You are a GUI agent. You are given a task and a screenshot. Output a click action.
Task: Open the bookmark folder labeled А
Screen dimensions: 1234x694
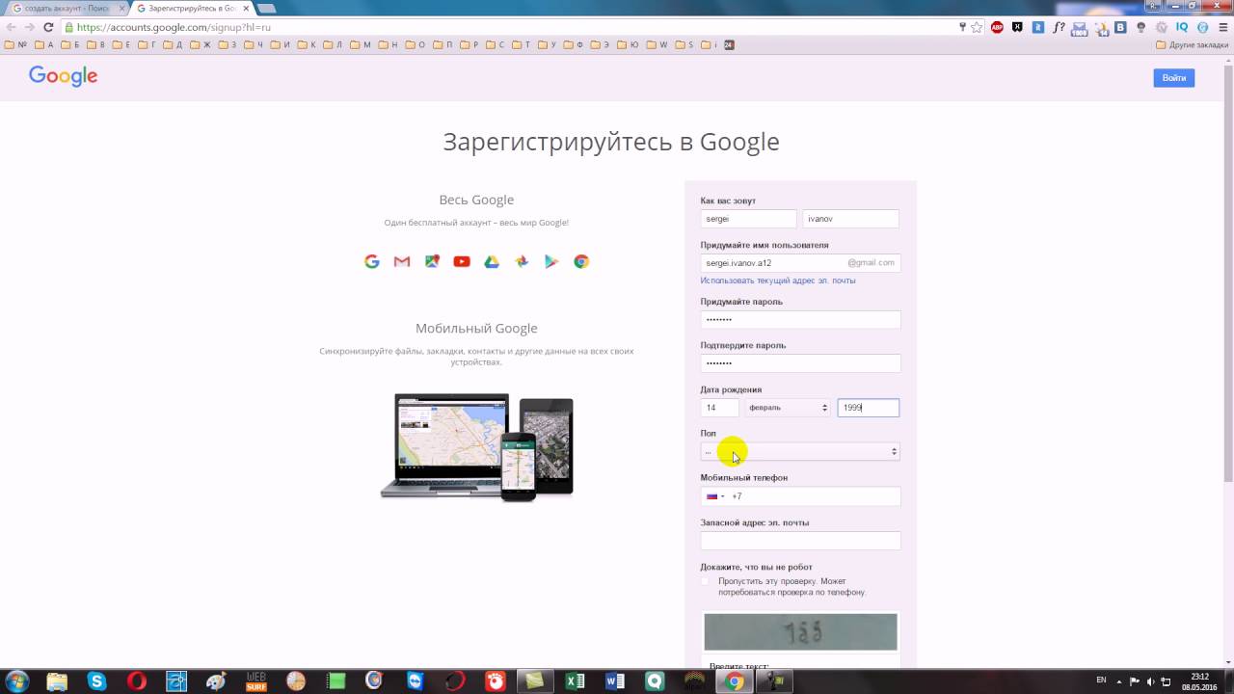[x=44, y=44]
